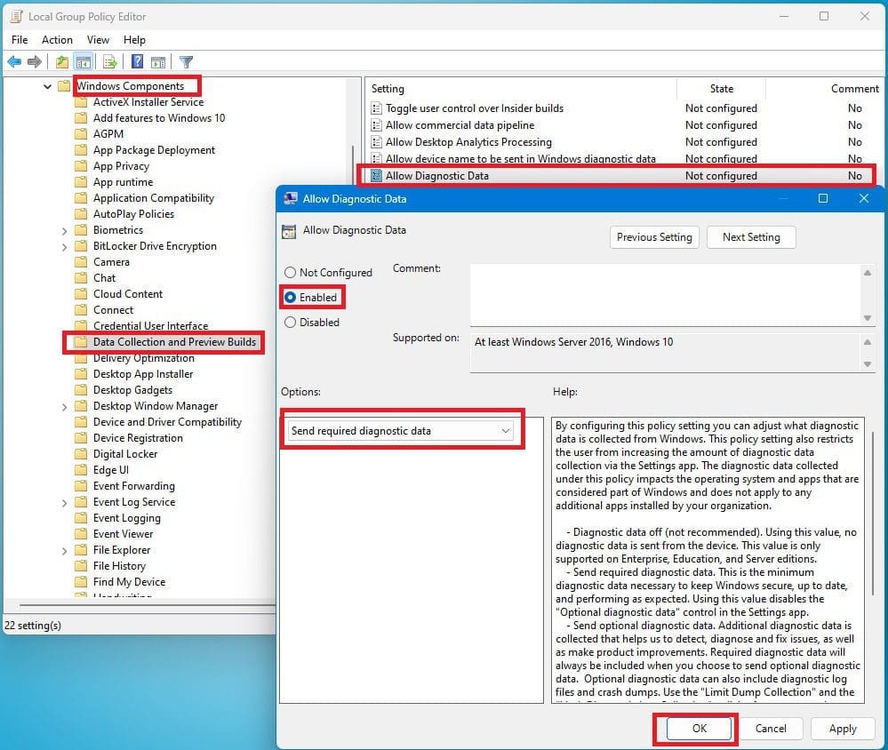Open Help via the blue question mark icon
Screen dimensions: 888x750
pyautogui.click(x=138, y=61)
